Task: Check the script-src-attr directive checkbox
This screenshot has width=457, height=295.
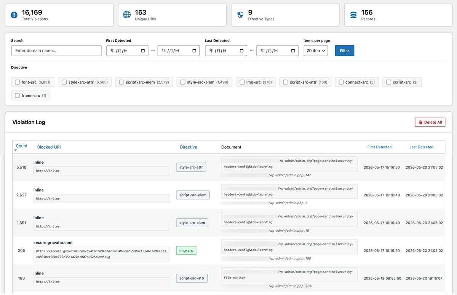Action: (x=286, y=82)
